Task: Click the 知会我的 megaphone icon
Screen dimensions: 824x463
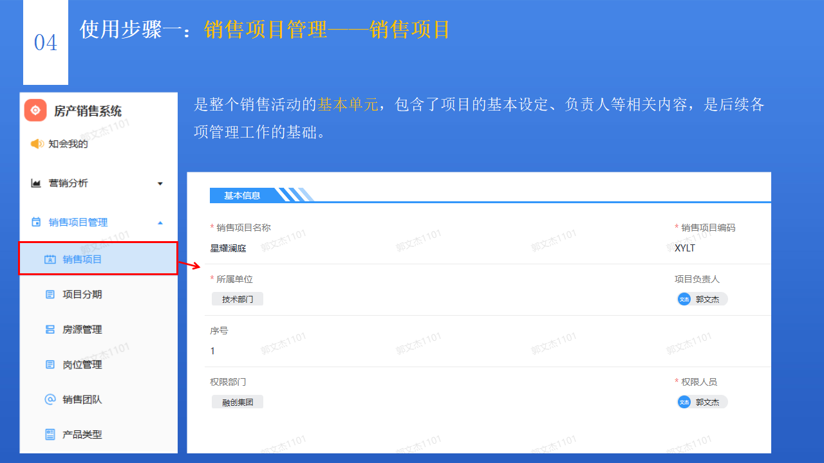Action: pyautogui.click(x=37, y=143)
